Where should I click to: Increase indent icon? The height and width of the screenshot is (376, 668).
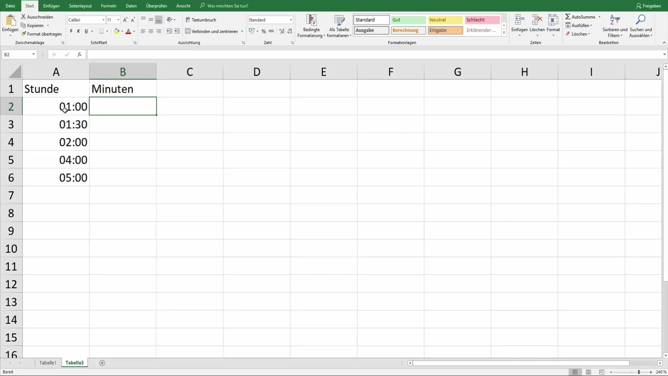[x=177, y=31]
